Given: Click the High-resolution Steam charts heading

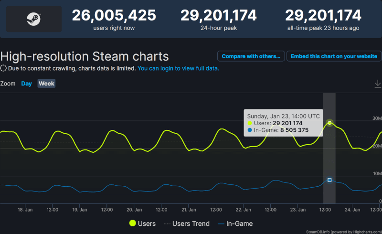Looking at the screenshot, I should coord(85,56).
